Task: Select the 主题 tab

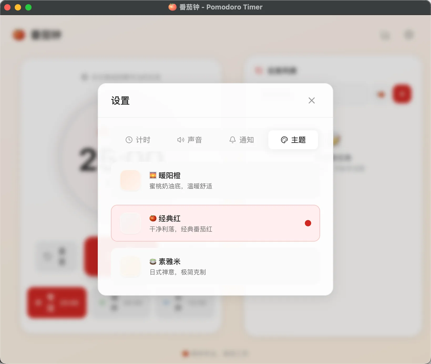Action: (x=293, y=140)
